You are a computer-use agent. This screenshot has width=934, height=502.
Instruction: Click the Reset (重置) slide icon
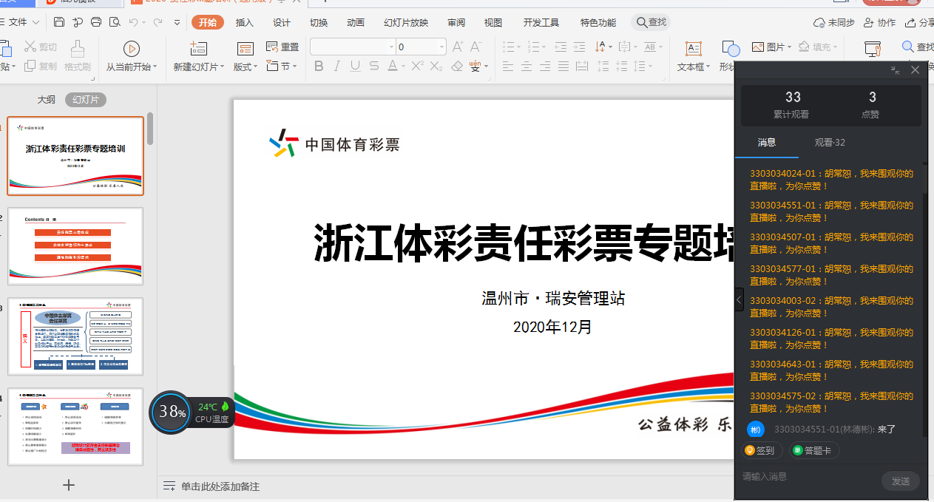(x=272, y=47)
